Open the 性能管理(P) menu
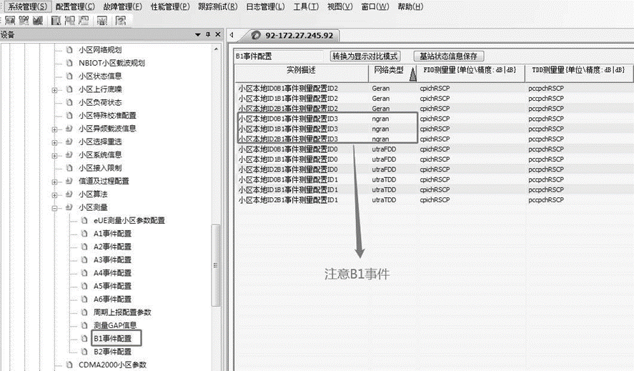This screenshot has width=634, height=371. pos(170,6)
